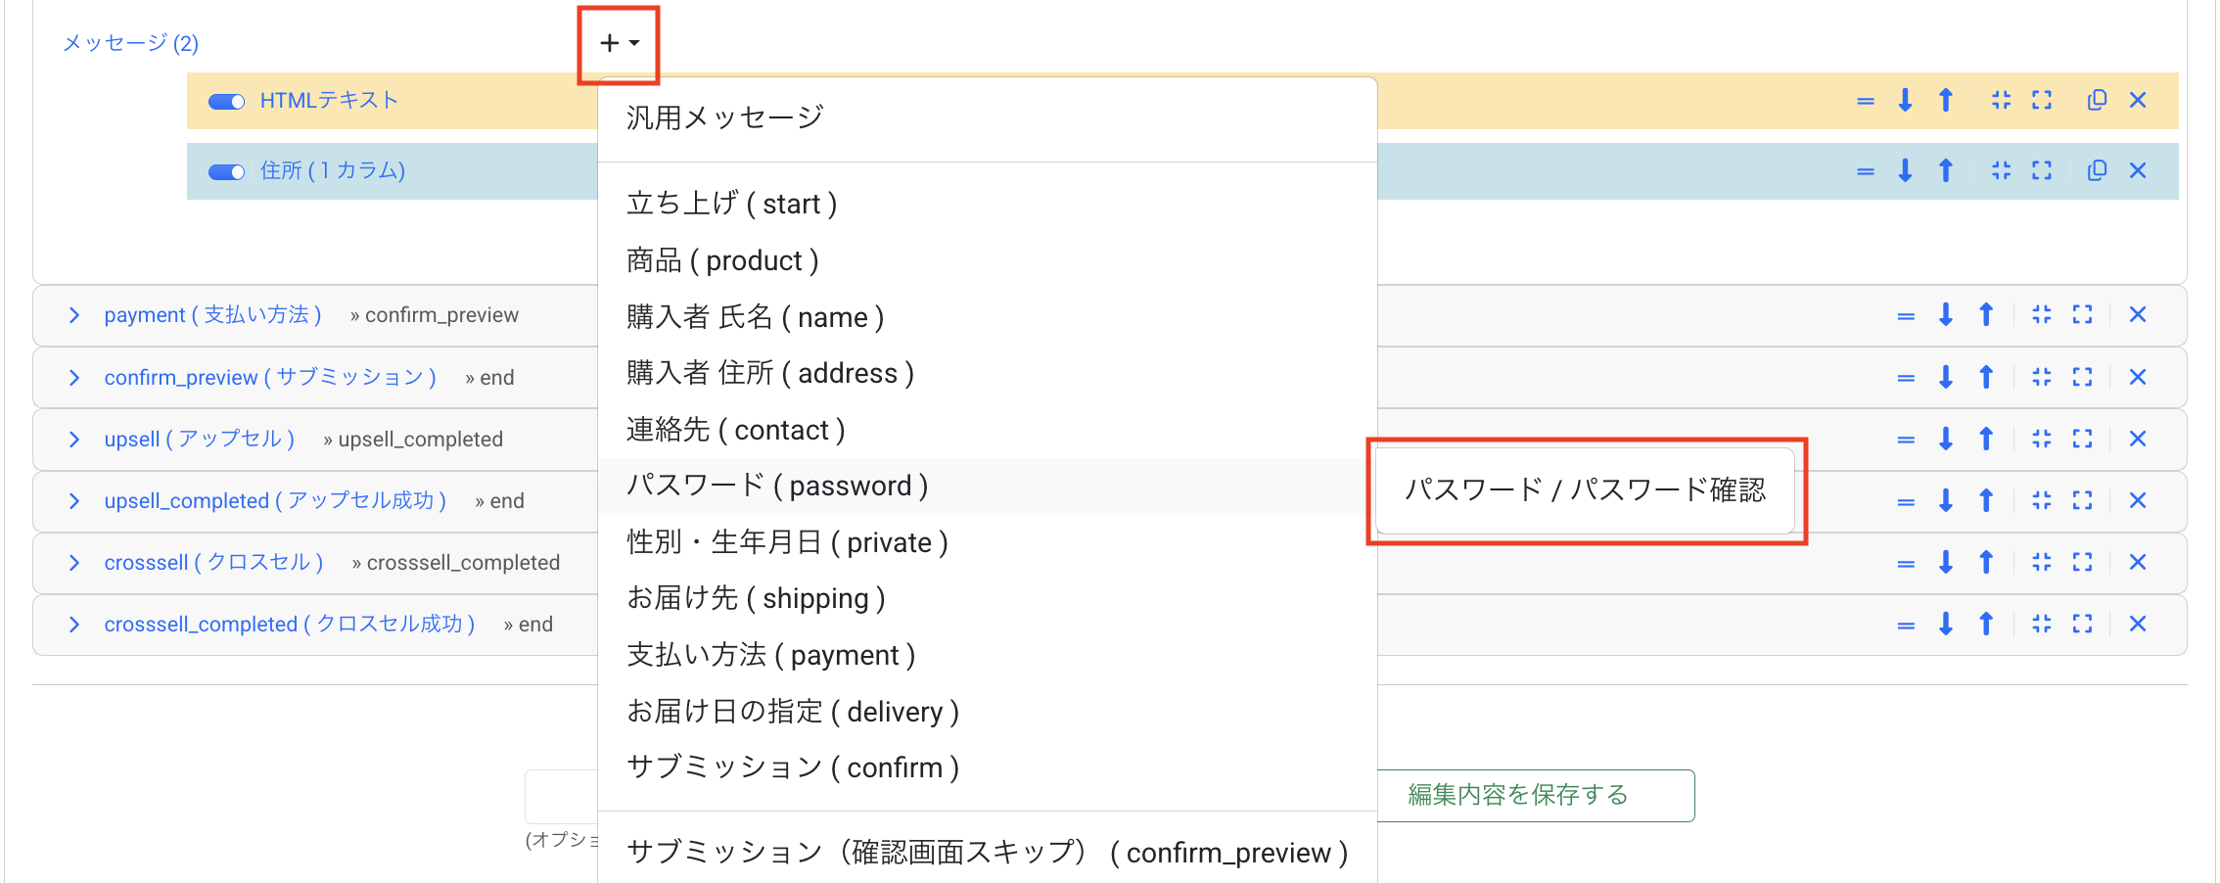Delete the crosssell_completed row

[2138, 624]
